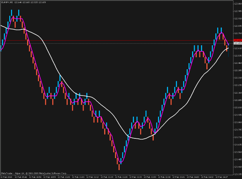Click the 12 Feb 11:12 time axis label
The width and height of the screenshot is (242, 179).
tap(93, 177)
